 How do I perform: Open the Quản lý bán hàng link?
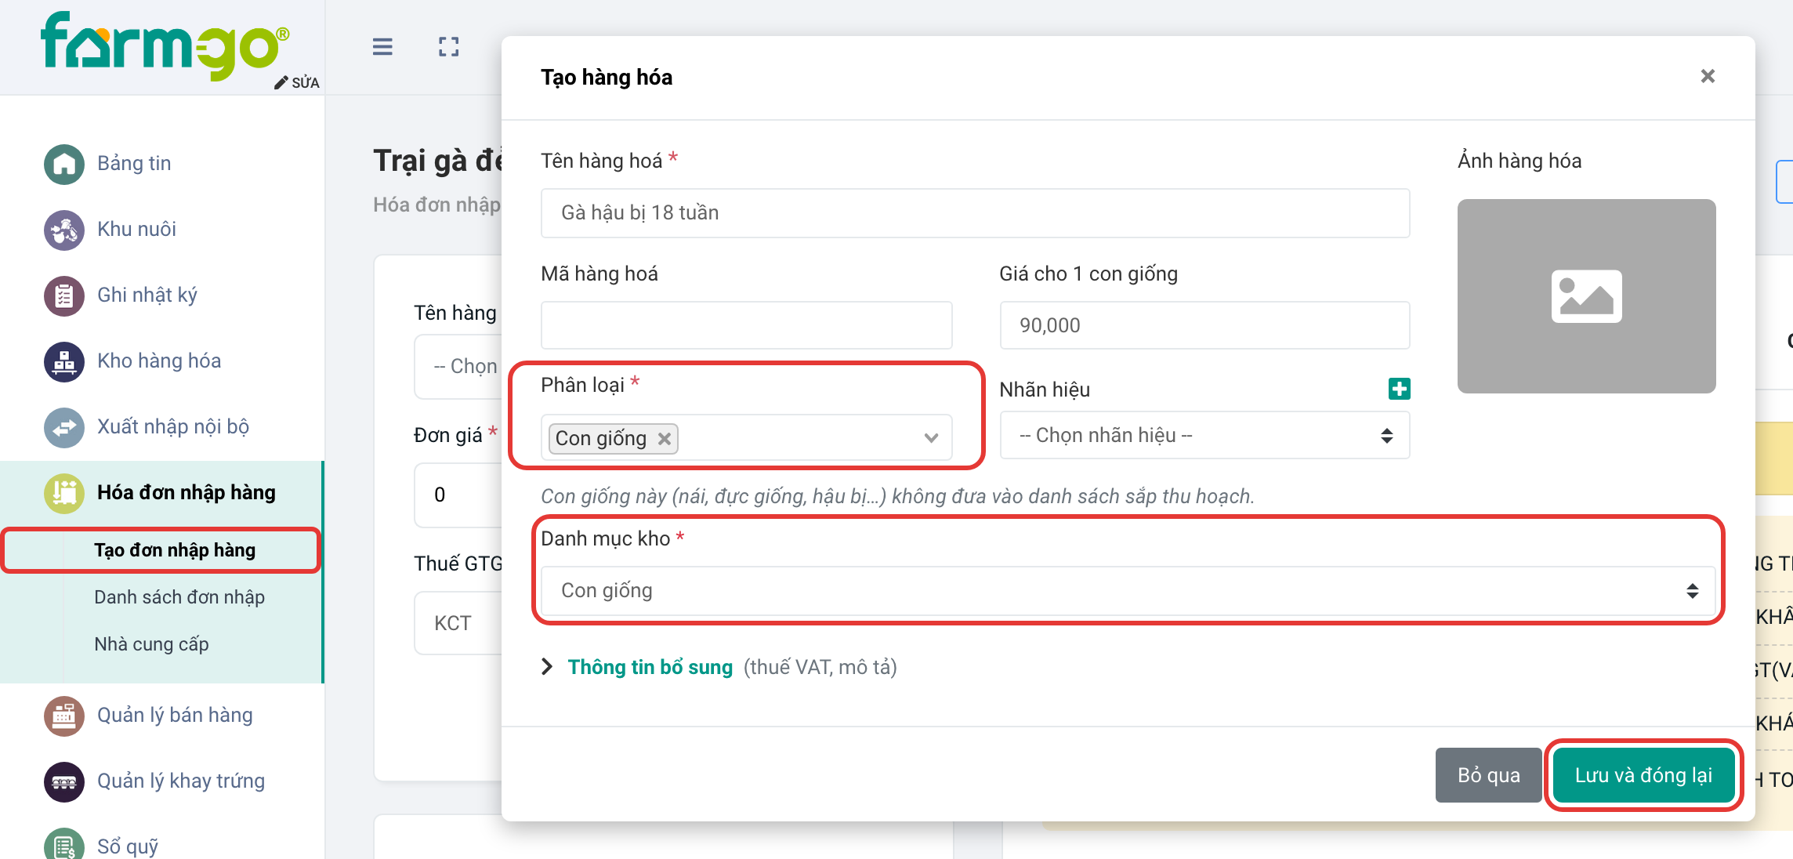click(175, 715)
